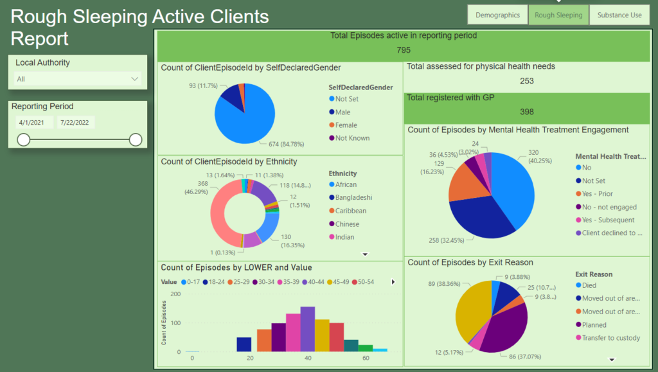Click the Total registered with GP card
Viewport: 658px width, 372px height.
point(527,105)
